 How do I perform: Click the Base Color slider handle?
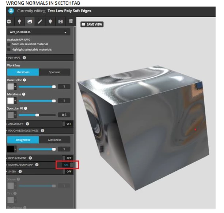54,87
